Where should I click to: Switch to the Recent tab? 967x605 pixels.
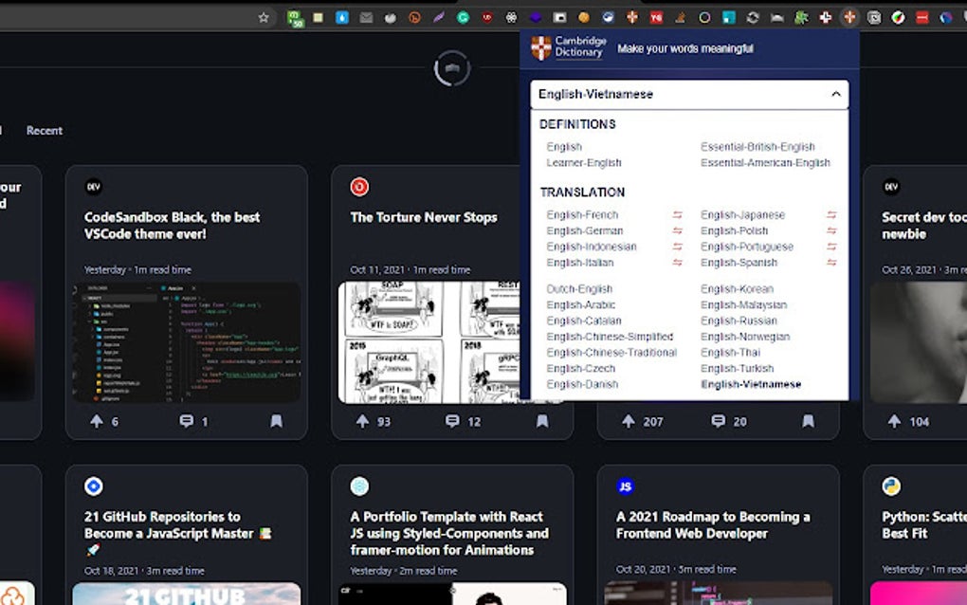[44, 130]
